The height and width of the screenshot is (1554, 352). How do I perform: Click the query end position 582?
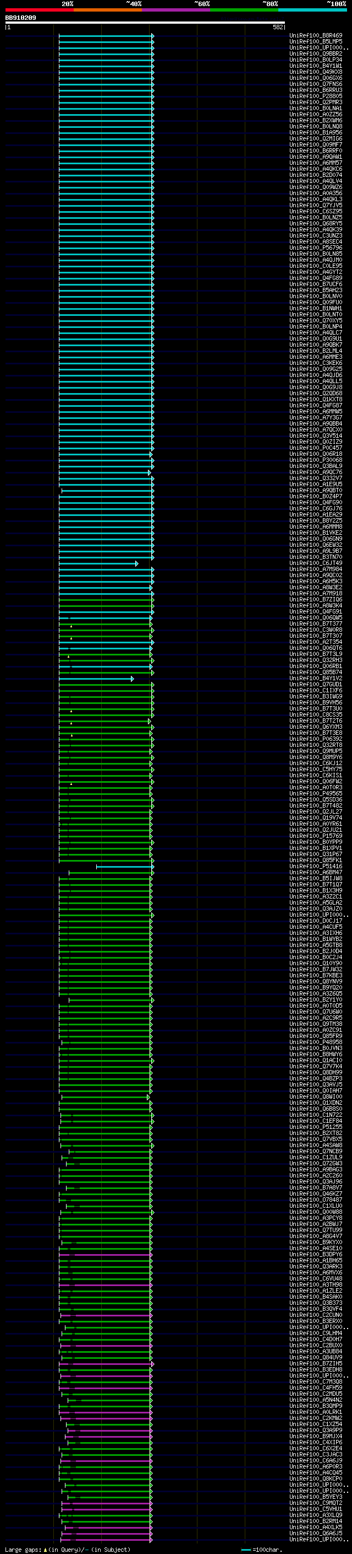click(x=278, y=27)
